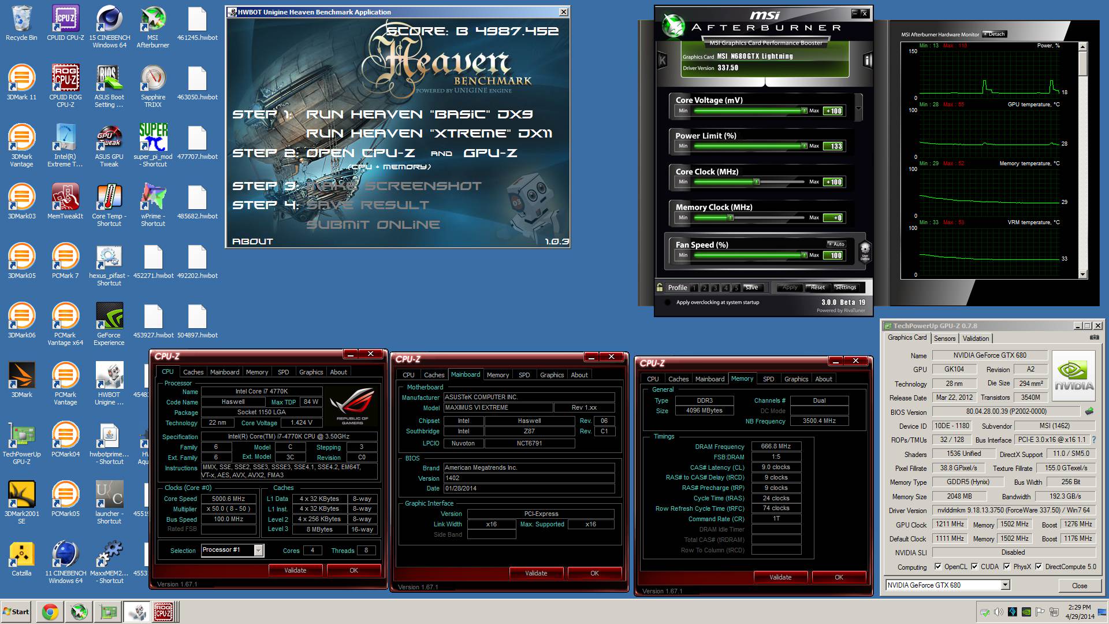Open the Recycle Bin desktop icon
Screen dimensions: 1109x624
pyautogui.click(x=21, y=23)
